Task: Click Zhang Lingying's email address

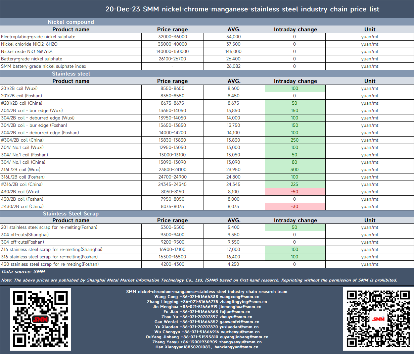Action: click(243, 302)
